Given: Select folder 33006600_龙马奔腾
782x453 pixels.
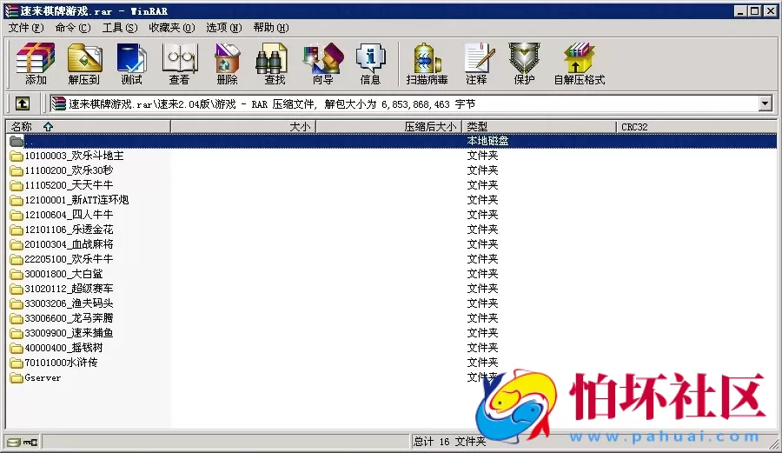Looking at the screenshot, I should coord(69,318).
